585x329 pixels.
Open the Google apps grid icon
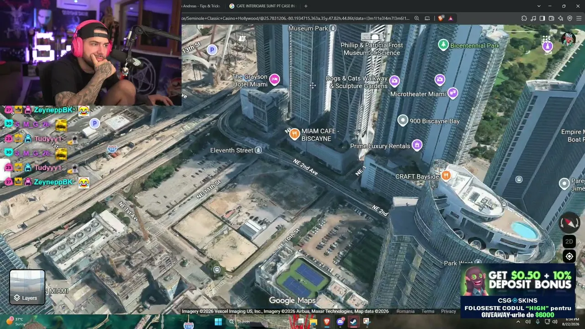point(547,38)
